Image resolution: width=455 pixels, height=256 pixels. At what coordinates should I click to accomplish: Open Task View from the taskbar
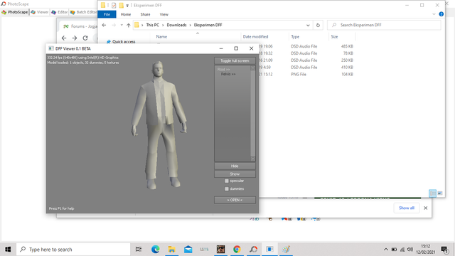[x=139, y=250]
